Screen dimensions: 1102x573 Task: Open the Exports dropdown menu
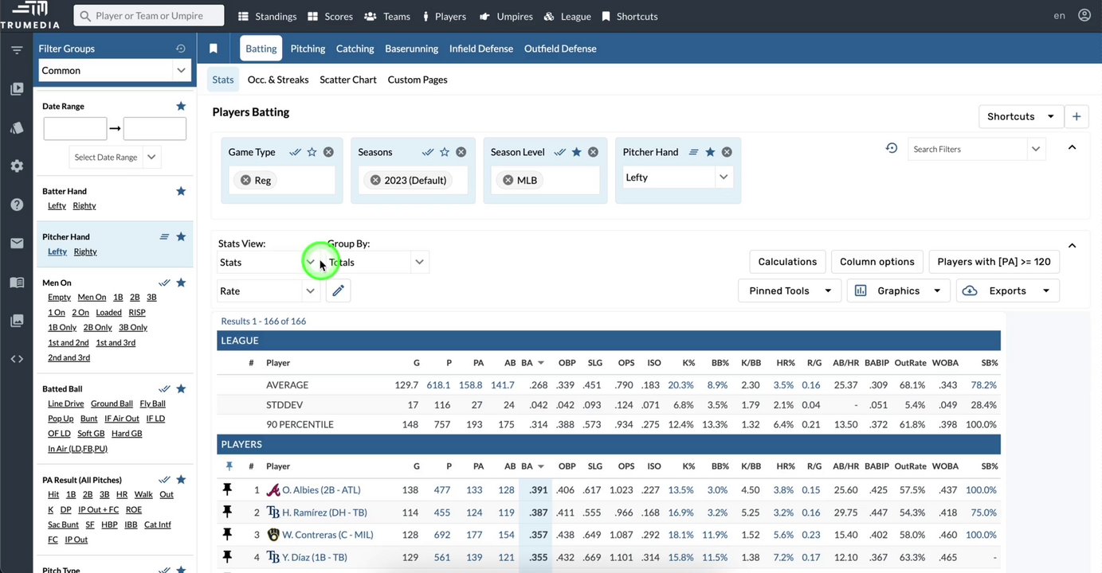tap(1008, 291)
